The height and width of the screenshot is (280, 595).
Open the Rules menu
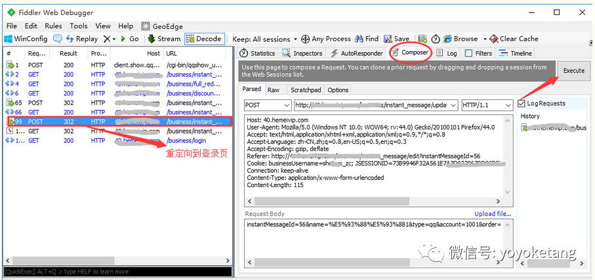click(53, 26)
